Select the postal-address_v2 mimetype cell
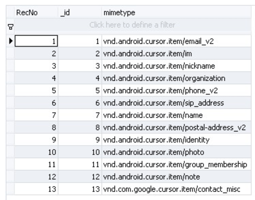This screenshot has height=200, width=255. (177, 127)
